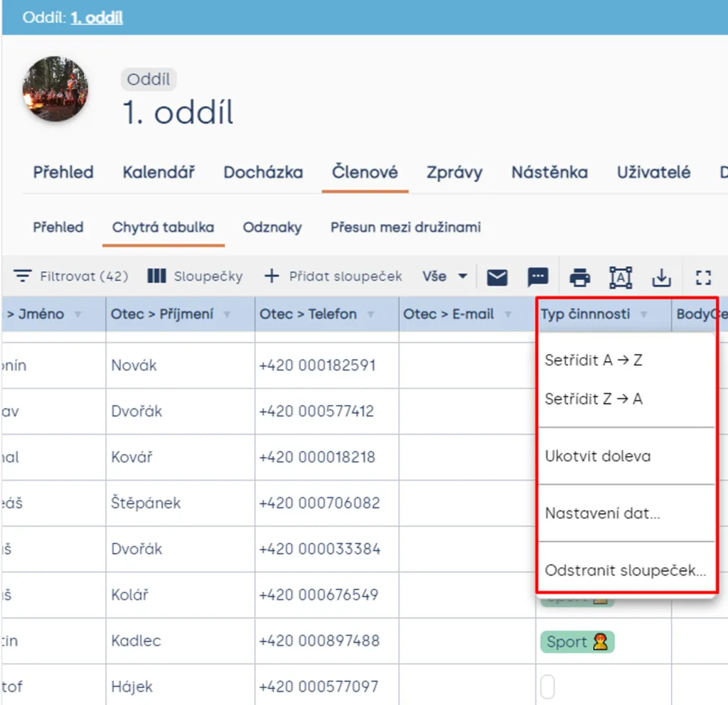Click the Sloupečky button label

pos(208,276)
